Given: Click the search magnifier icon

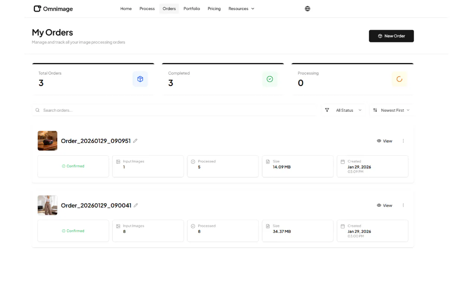Looking at the screenshot, I should tap(38, 110).
